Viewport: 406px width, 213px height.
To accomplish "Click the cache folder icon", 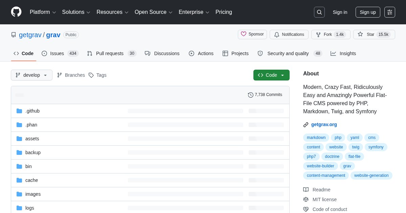I will pos(19,180).
